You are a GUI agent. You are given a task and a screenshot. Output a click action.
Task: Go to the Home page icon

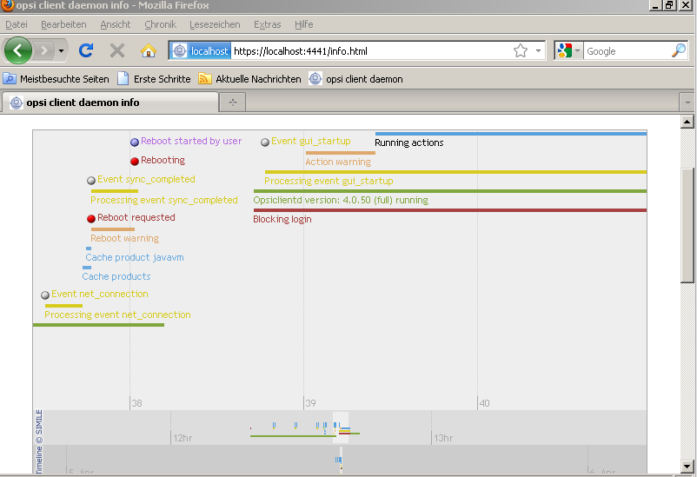[149, 50]
